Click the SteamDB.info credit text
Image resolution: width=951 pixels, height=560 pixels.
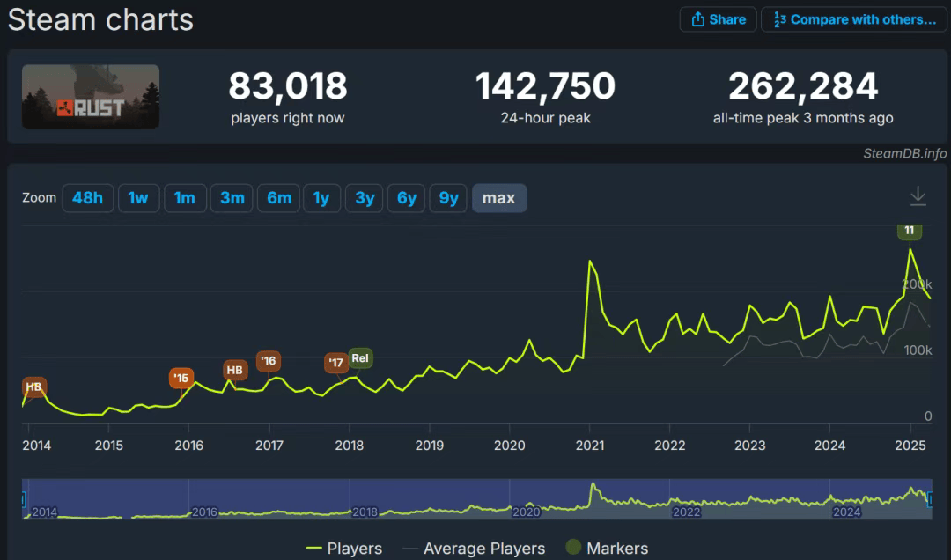tap(904, 153)
